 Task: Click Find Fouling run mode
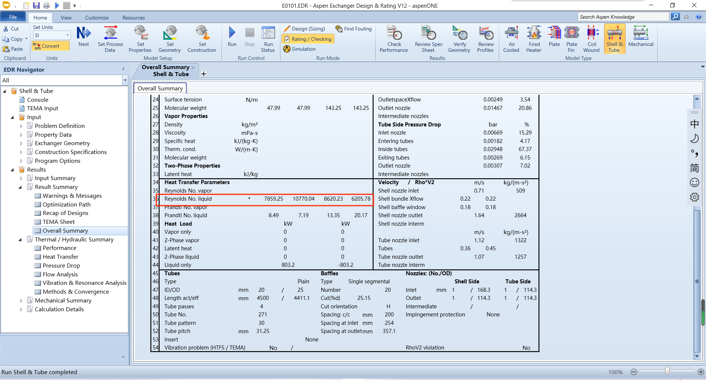(353, 29)
